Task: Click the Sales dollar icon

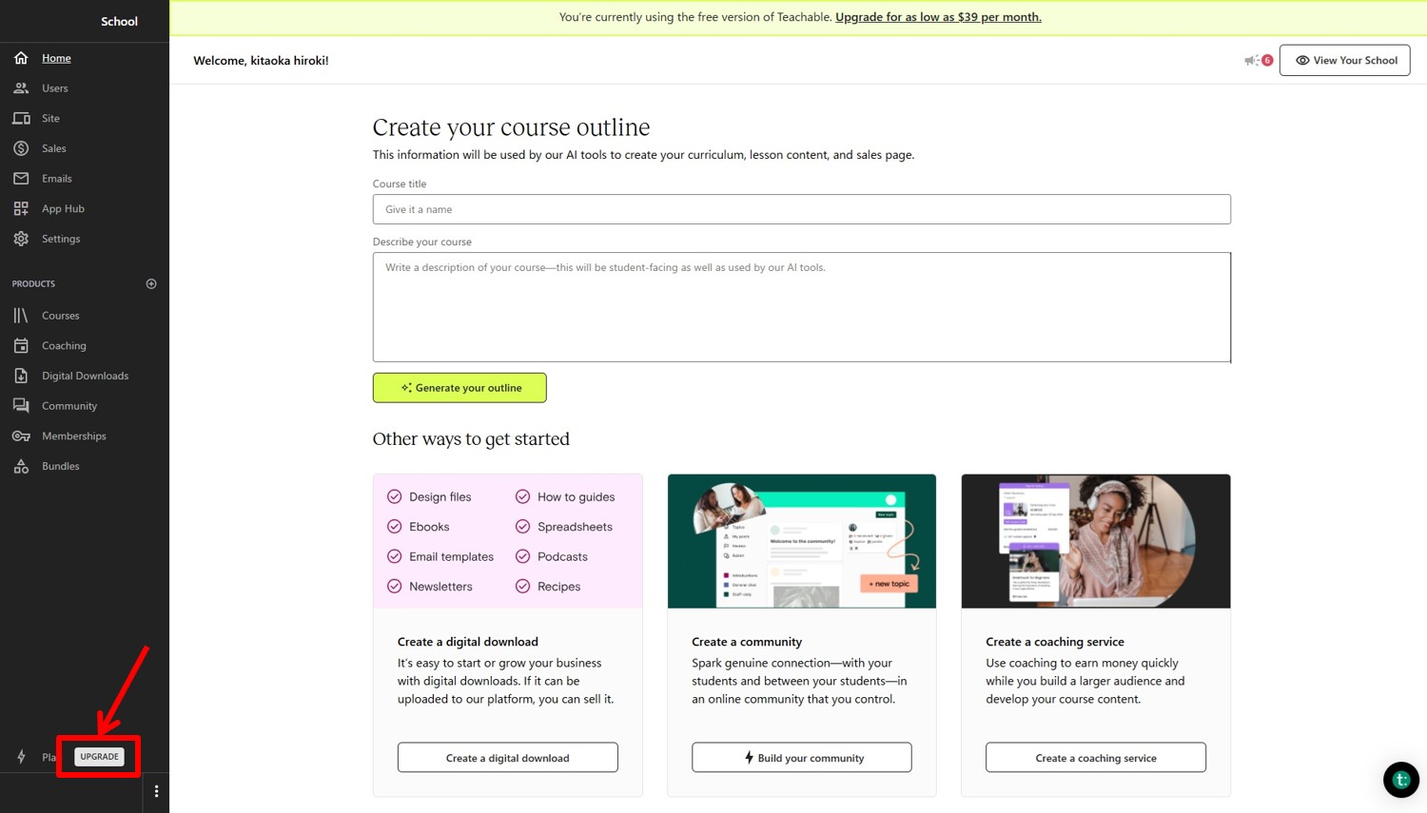Action: tap(21, 148)
